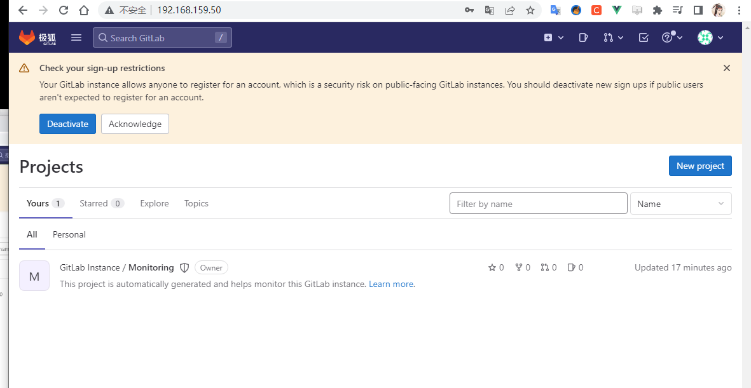This screenshot has height=388, width=751.
Task: Select the Personal projects tab
Action: click(69, 235)
